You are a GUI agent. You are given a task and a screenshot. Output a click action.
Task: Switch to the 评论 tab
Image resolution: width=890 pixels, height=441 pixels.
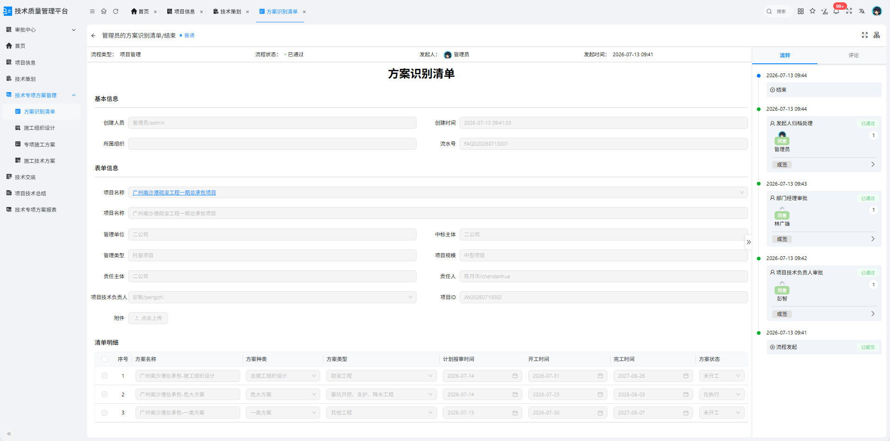(x=853, y=55)
